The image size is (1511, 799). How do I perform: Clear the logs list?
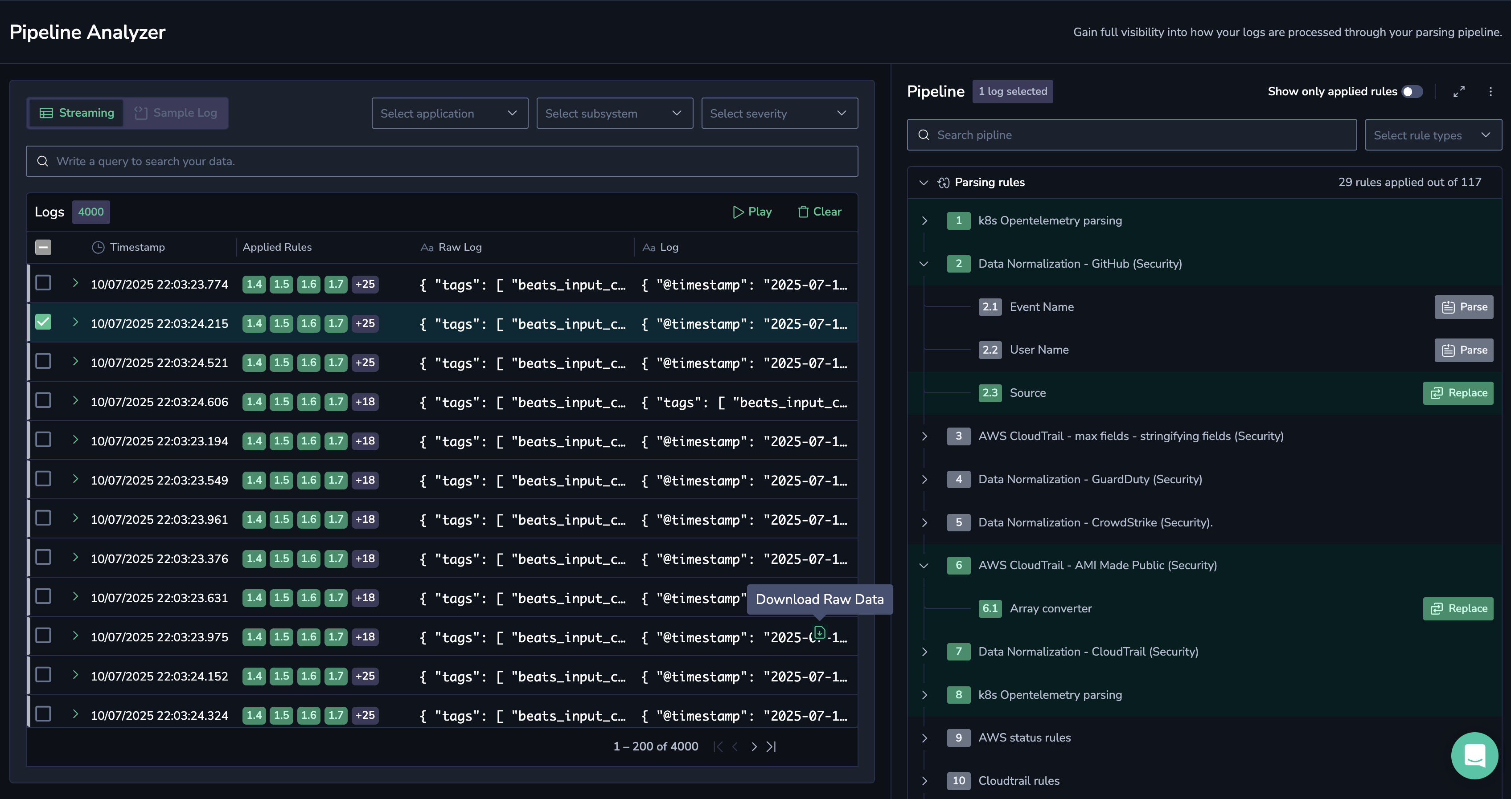[819, 212]
